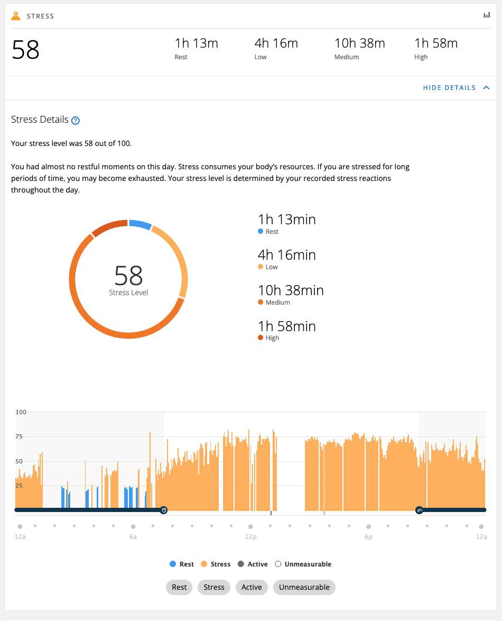The image size is (502, 621).
Task: Click the HIDE DETAILS link
Action: click(449, 88)
